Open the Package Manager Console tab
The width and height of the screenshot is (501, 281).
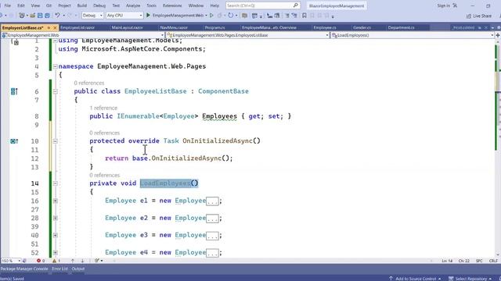[x=24, y=269]
